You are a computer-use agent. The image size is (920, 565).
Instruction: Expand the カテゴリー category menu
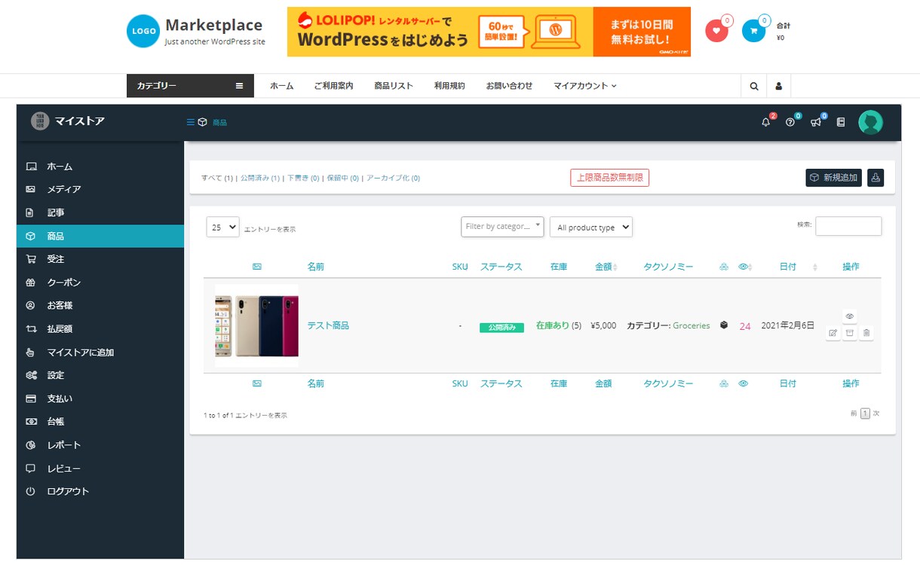(190, 86)
